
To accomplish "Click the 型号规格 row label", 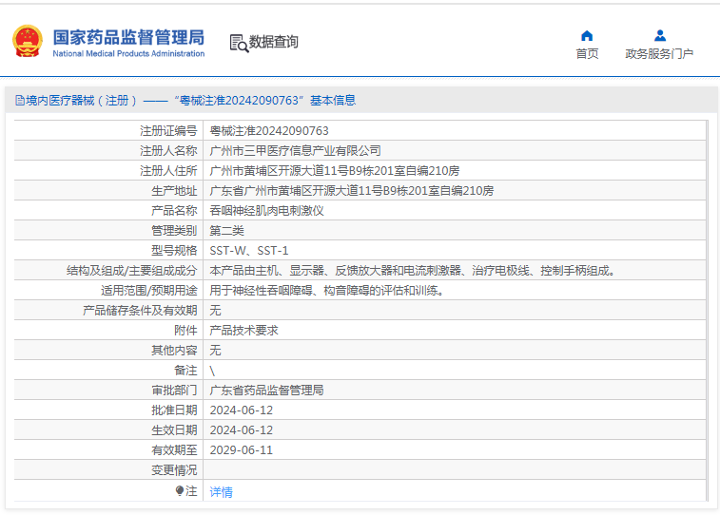I will click(x=174, y=251).
